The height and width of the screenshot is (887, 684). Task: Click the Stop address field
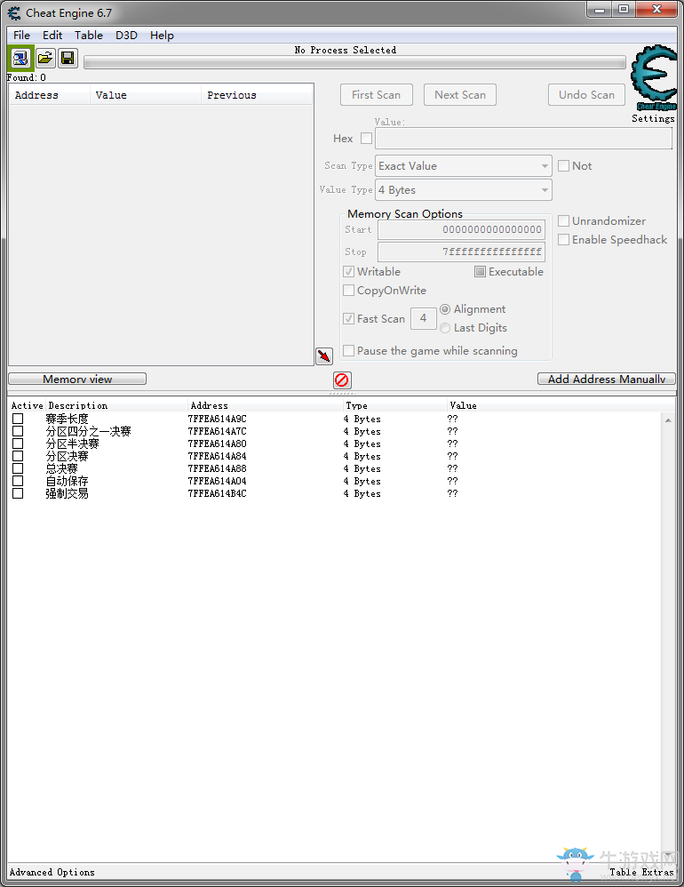click(x=461, y=252)
